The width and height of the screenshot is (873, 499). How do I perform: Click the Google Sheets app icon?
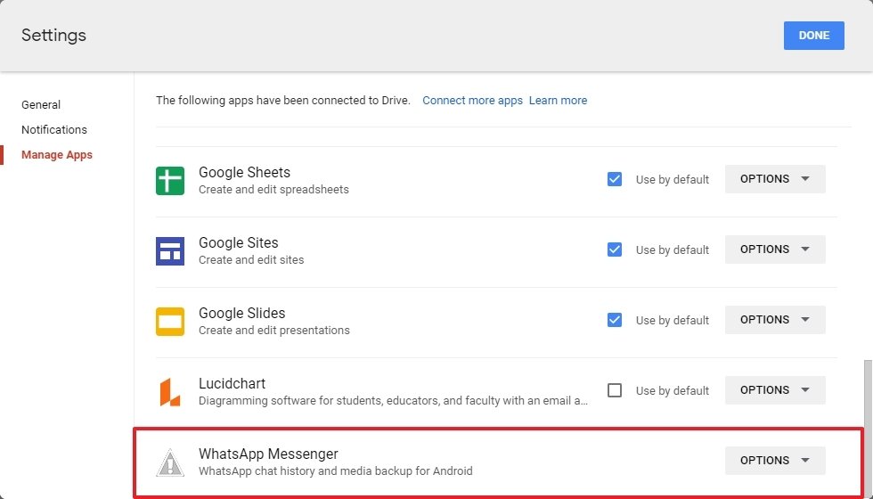(x=170, y=180)
